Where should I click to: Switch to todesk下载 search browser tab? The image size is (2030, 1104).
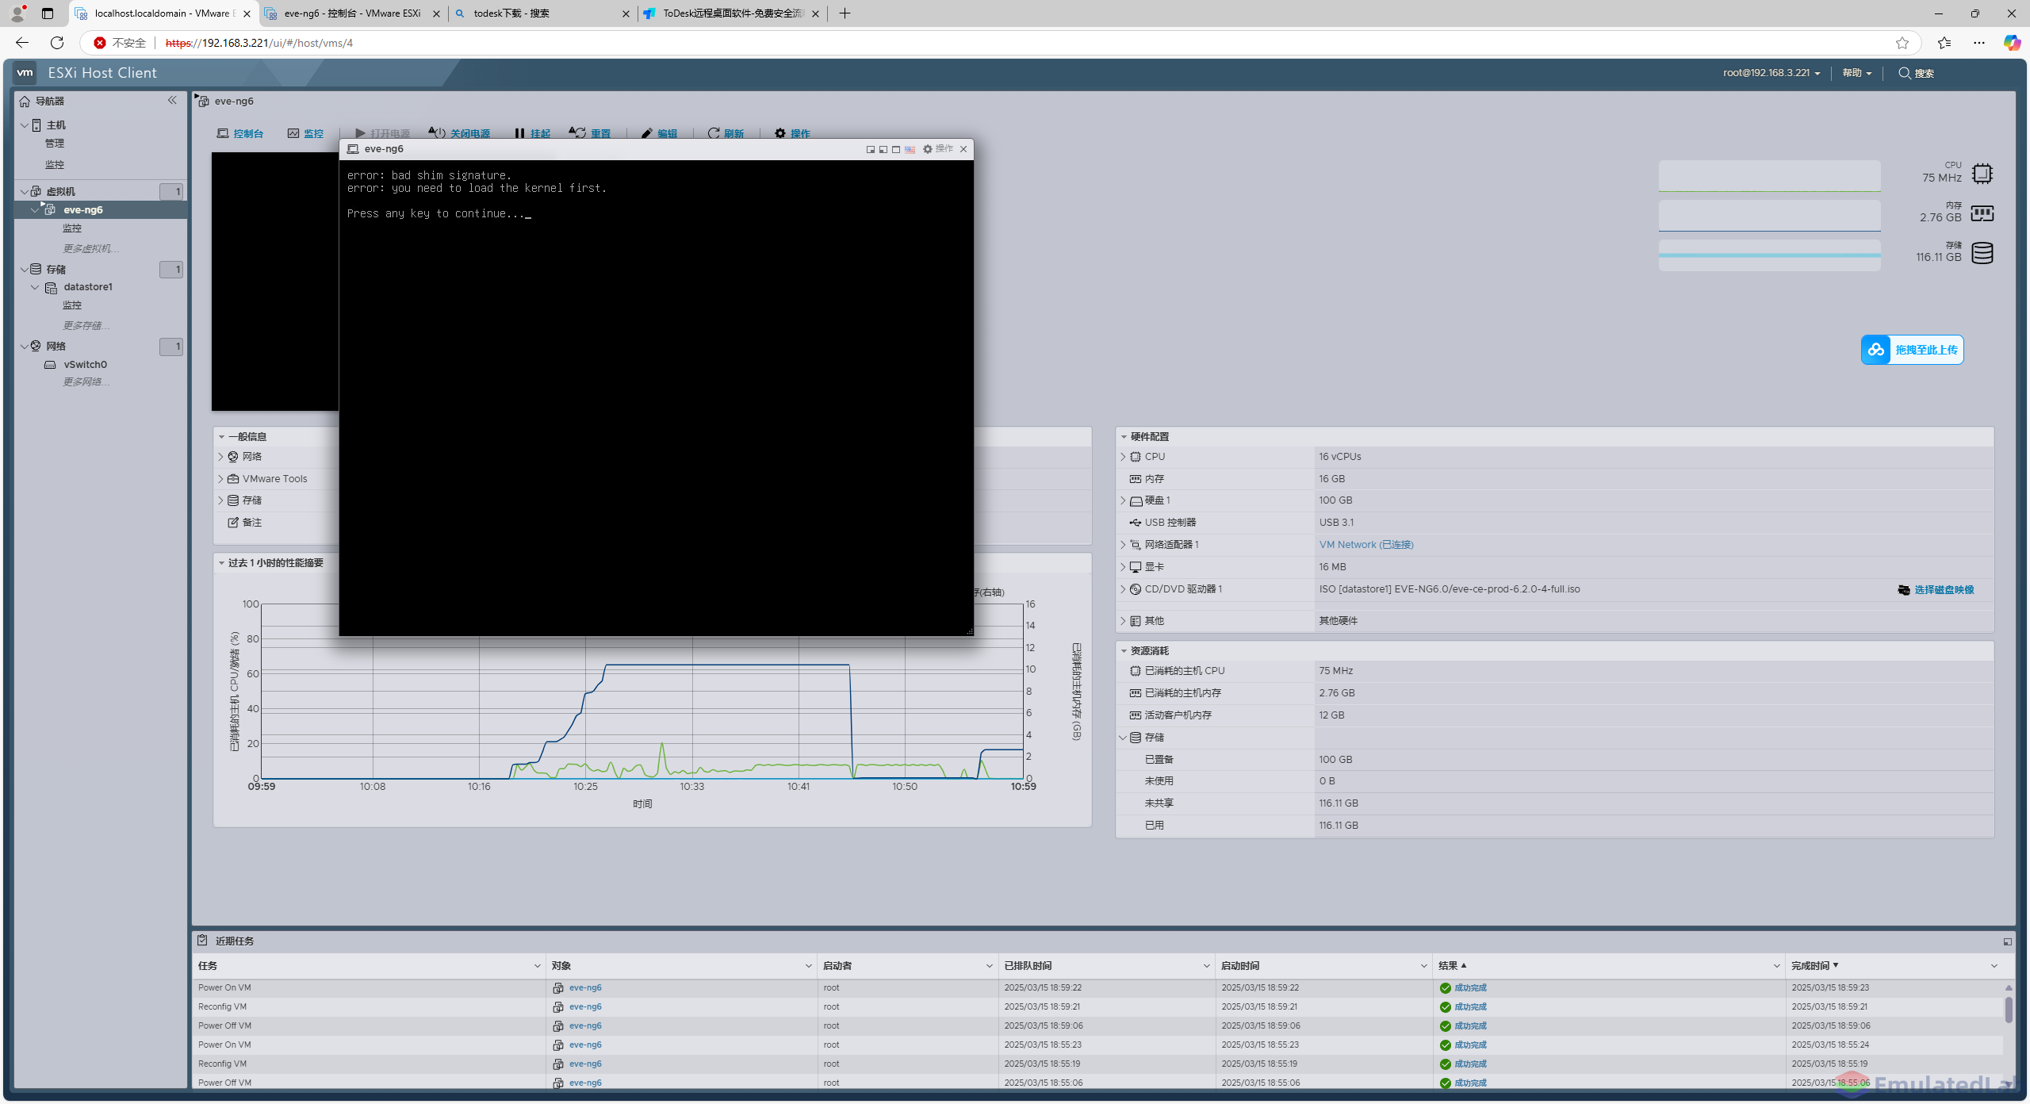pyautogui.click(x=543, y=13)
